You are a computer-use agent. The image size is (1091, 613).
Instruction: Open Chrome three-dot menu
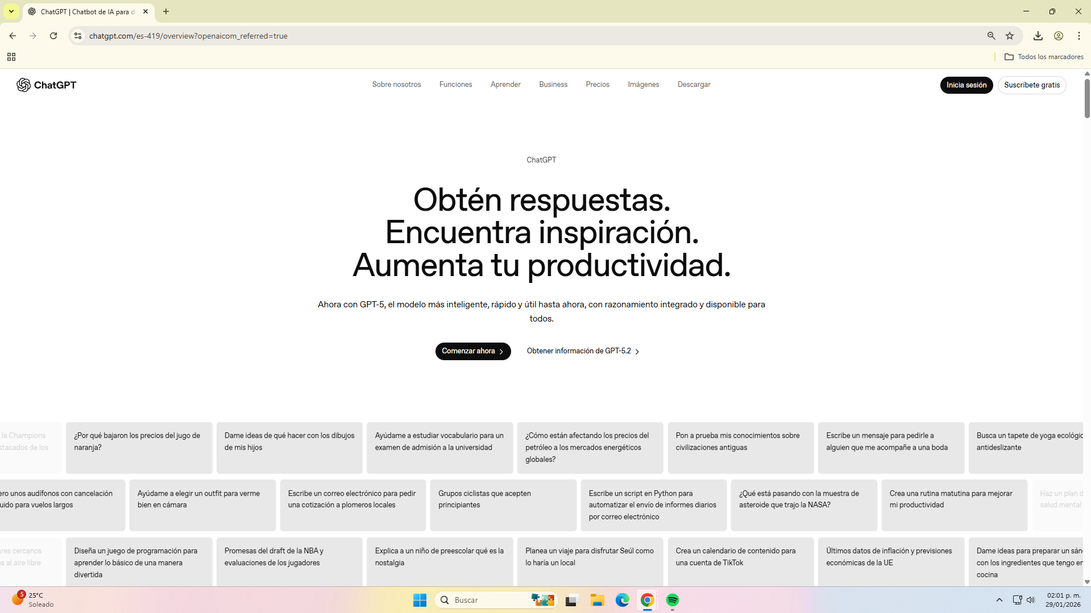click(x=1078, y=36)
